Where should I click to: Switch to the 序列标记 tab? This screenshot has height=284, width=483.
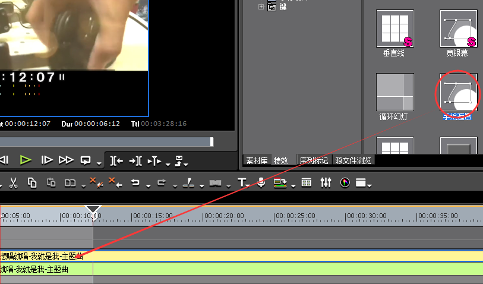pos(314,160)
